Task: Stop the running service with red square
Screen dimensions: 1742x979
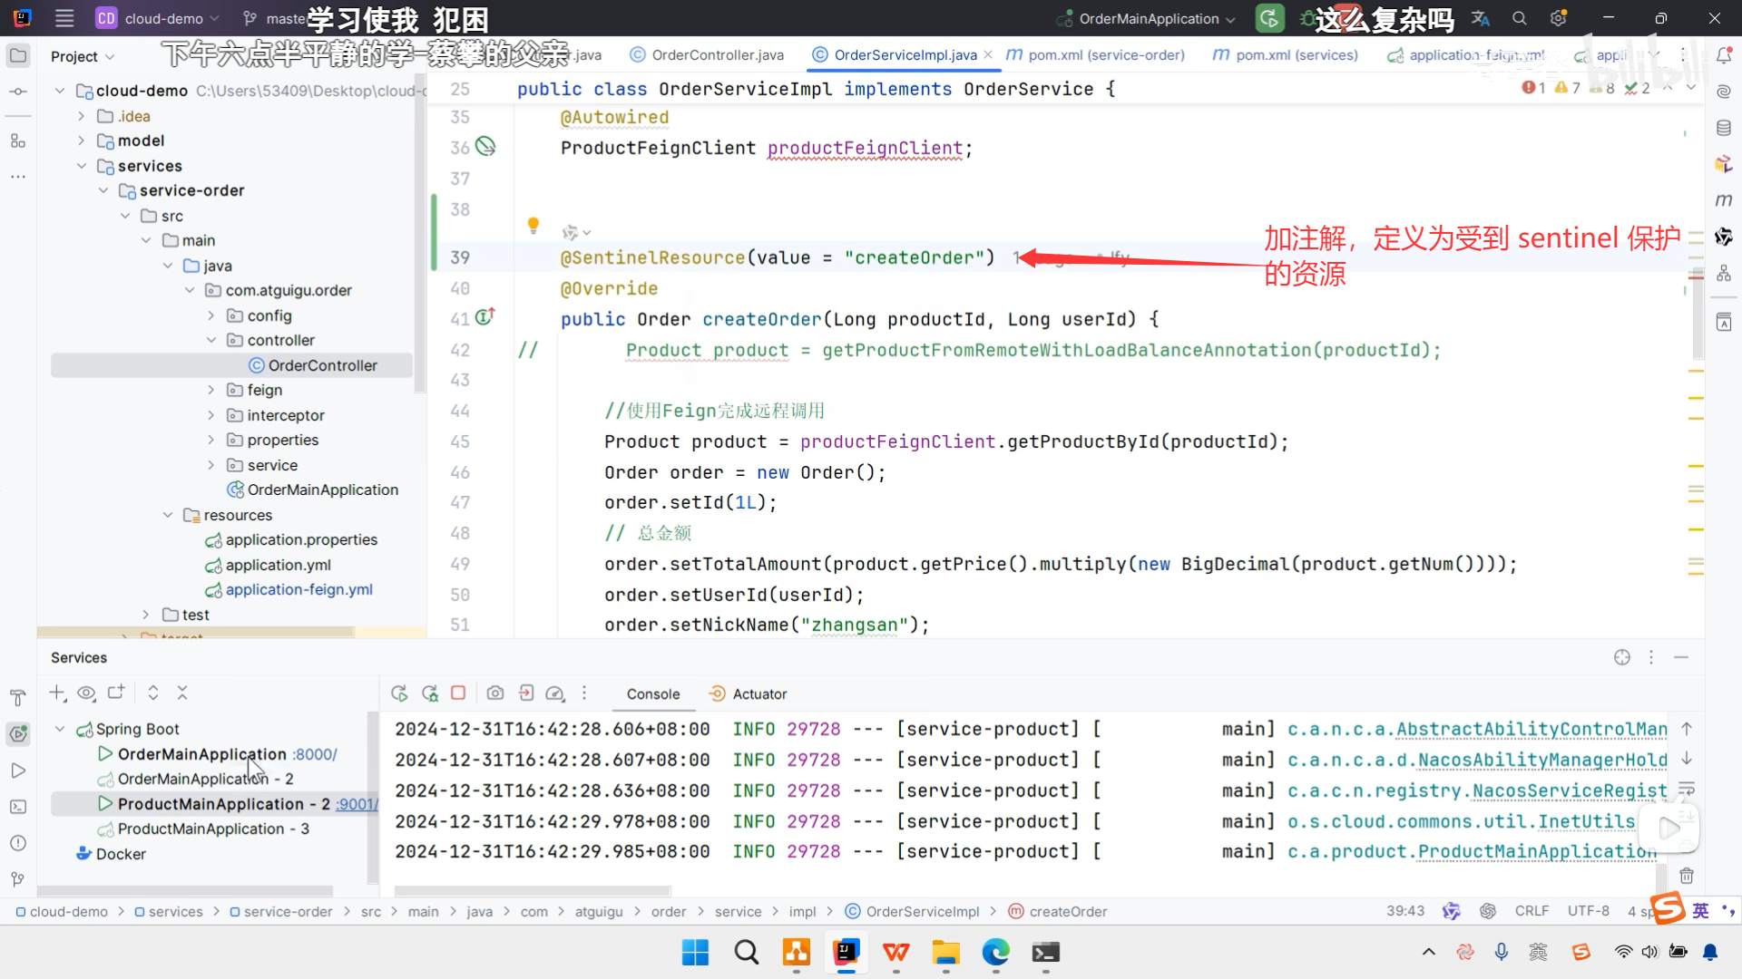Action: 458,693
